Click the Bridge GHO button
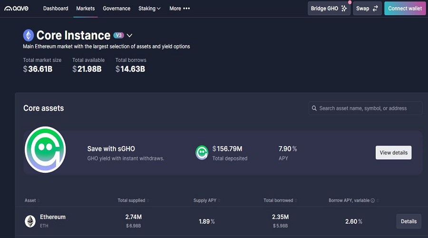This screenshot has width=428, height=238. point(329,9)
